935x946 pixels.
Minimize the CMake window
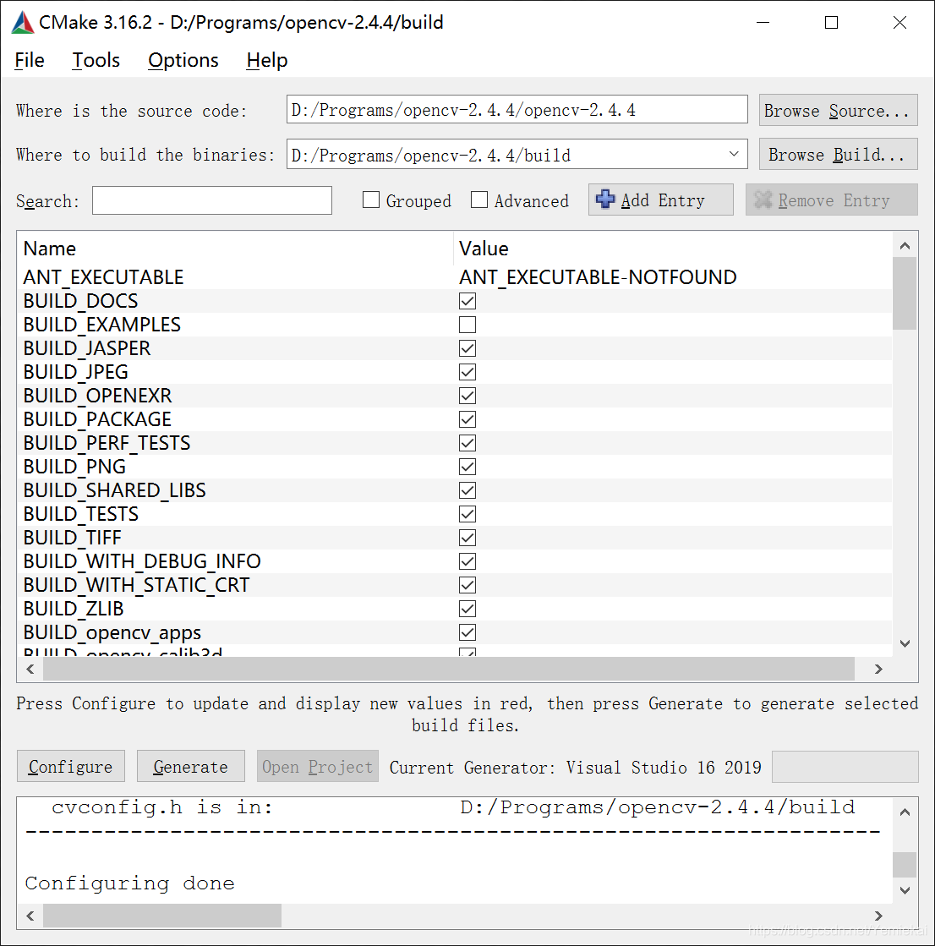763,22
